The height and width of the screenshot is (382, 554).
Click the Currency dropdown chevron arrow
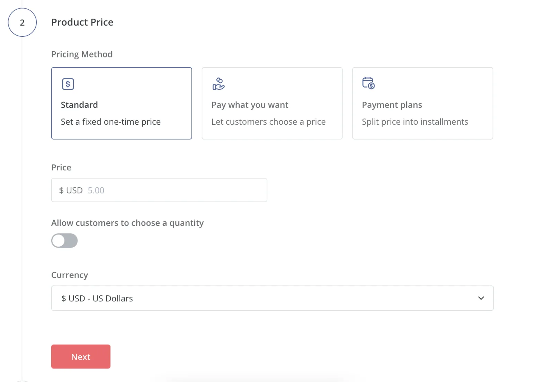pyautogui.click(x=481, y=298)
